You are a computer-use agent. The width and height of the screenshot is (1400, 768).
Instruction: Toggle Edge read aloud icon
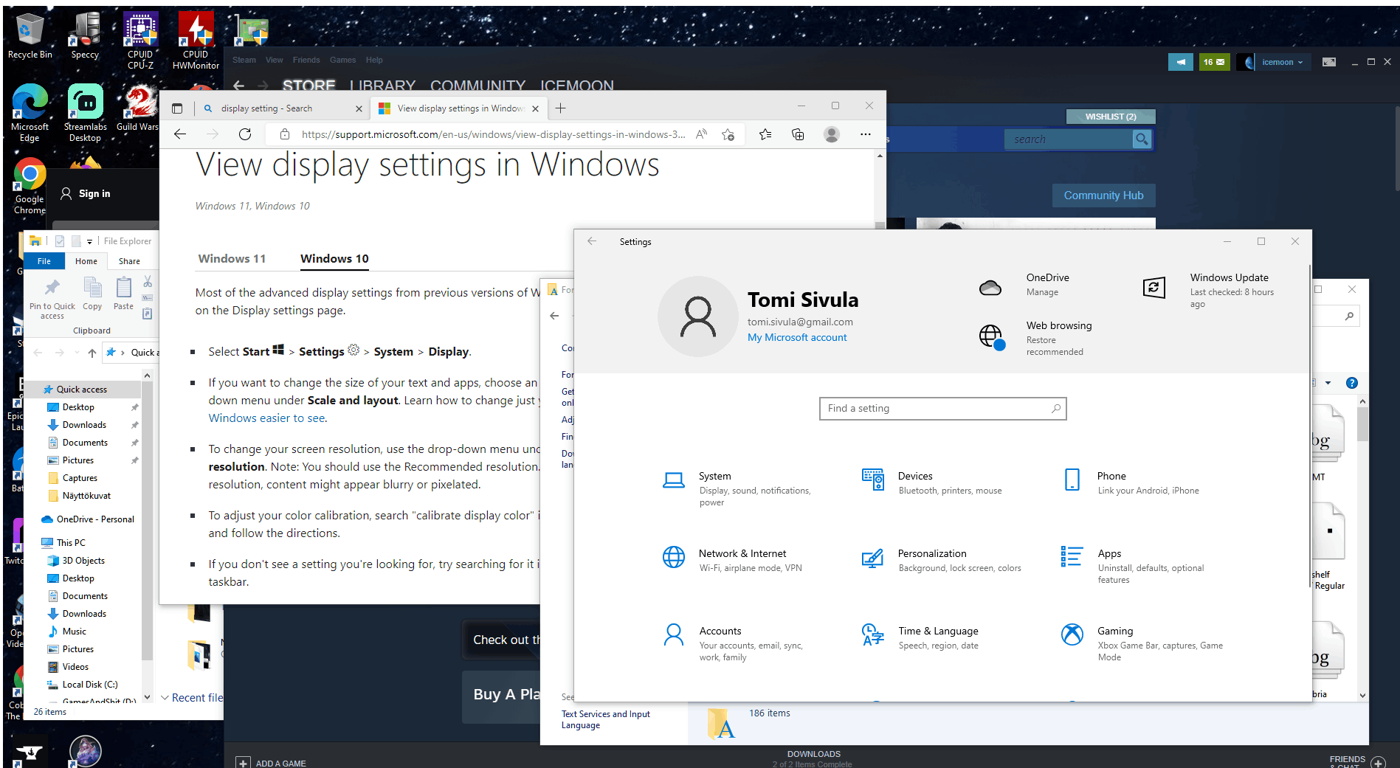click(701, 134)
